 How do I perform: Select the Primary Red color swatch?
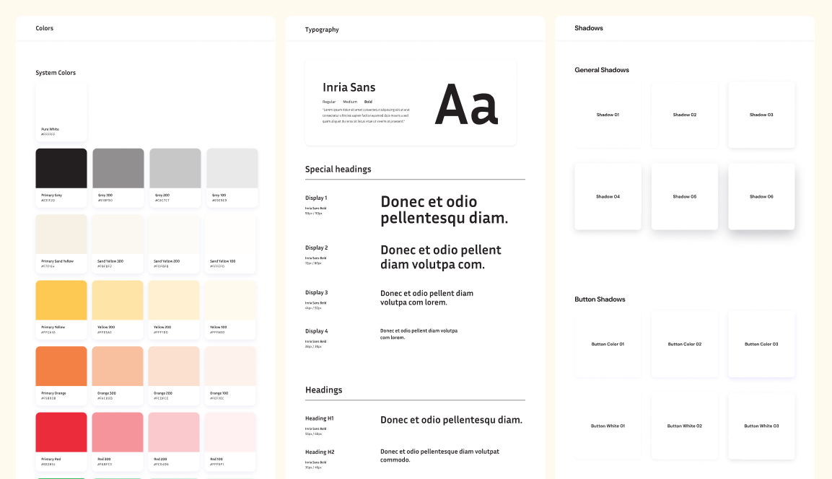61,433
